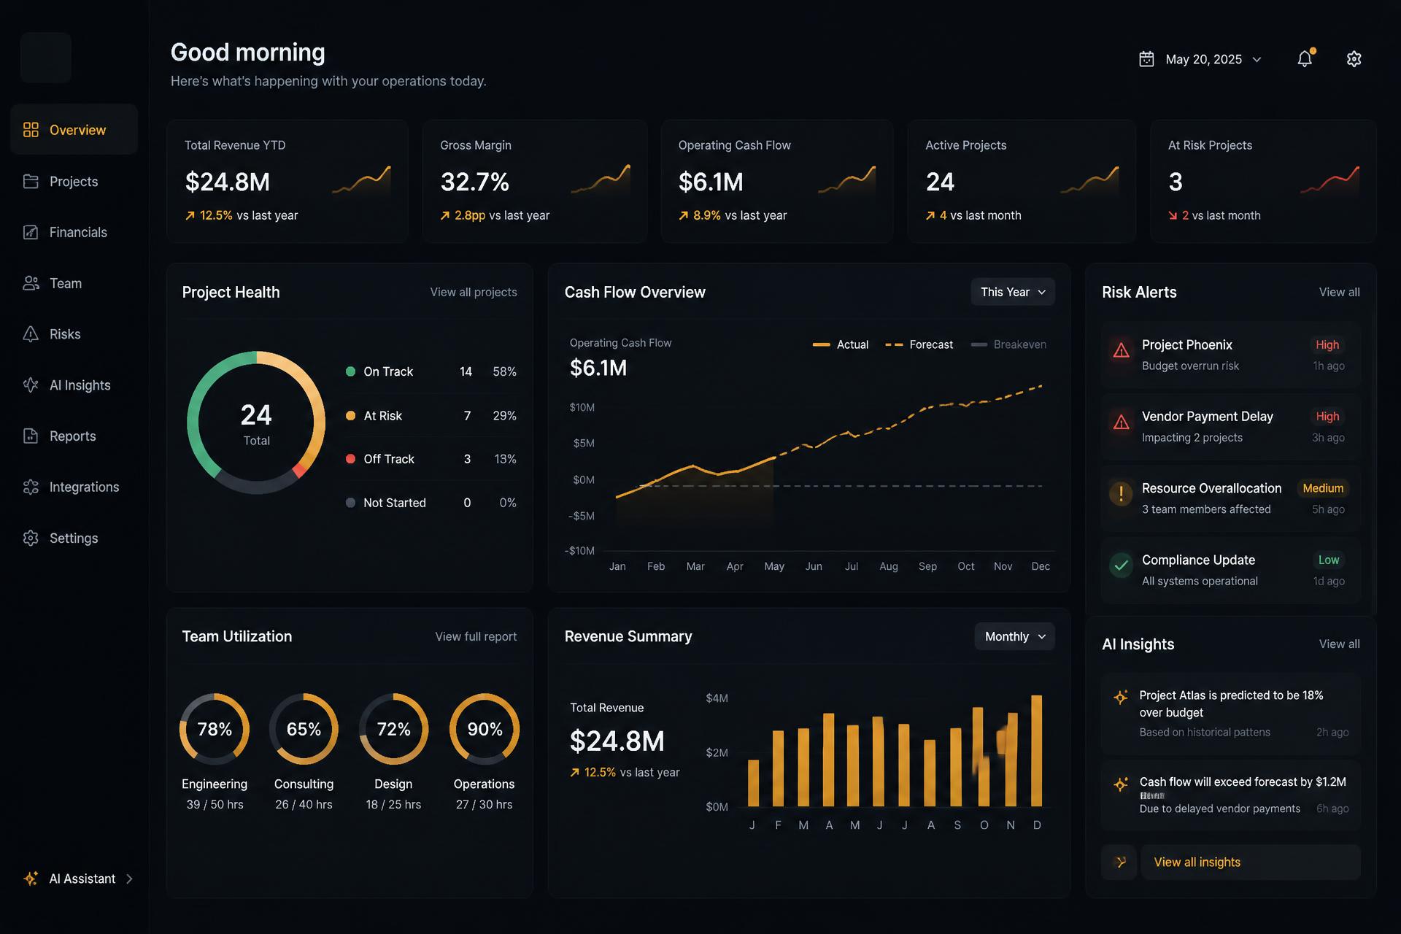The width and height of the screenshot is (1401, 934).
Task: Click the Vendor Payment Delay alert icon
Action: (x=1122, y=422)
